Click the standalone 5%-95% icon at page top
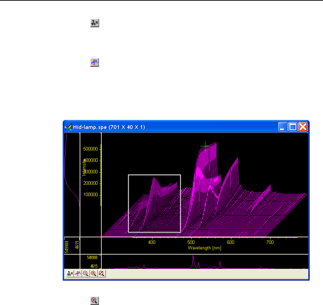Image resolution: width=323 pixels, height=305 pixels. (x=95, y=23)
